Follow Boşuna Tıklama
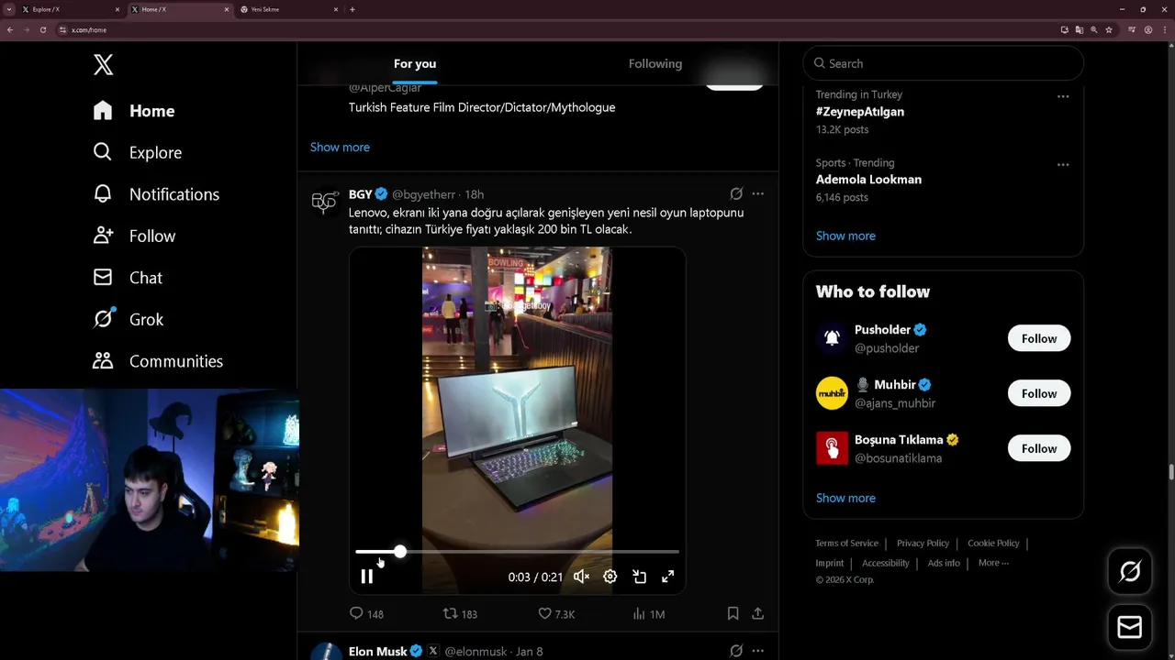 (x=1039, y=448)
